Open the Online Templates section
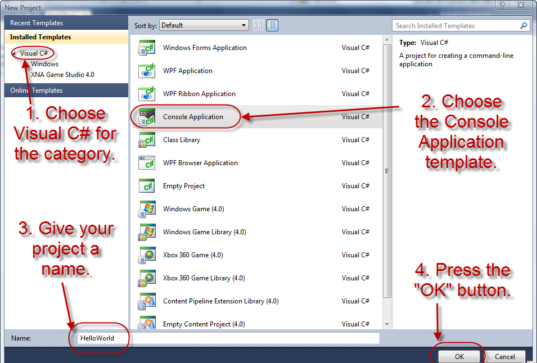Image resolution: width=537 pixels, height=363 pixels. click(66, 90)
